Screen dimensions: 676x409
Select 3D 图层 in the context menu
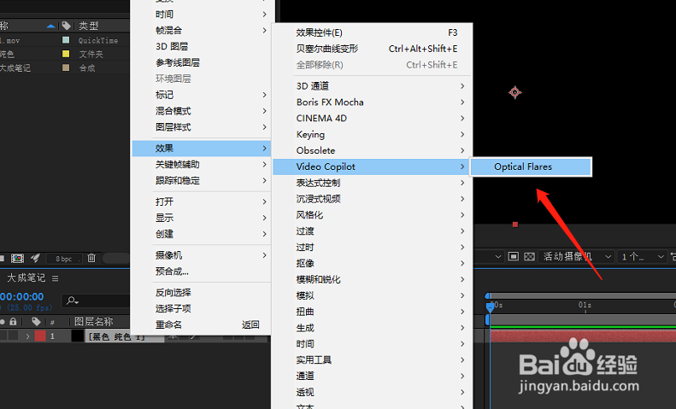(x=202, y=46)
